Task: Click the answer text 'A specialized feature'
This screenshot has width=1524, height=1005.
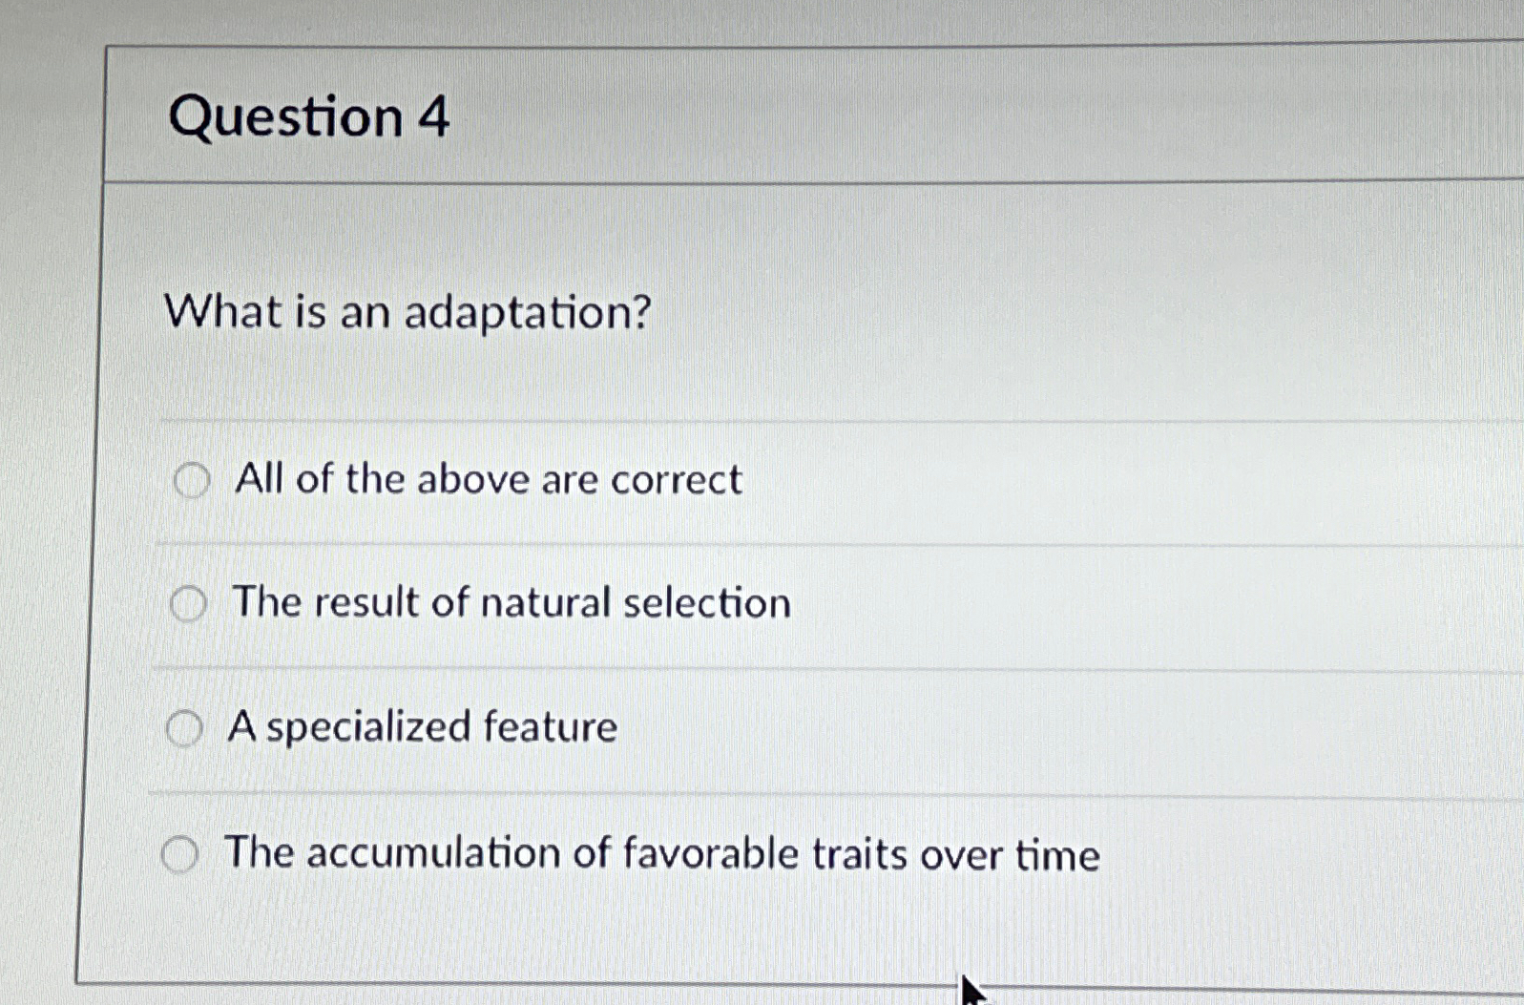Action: pyautogui.click(x=421, y=727)
